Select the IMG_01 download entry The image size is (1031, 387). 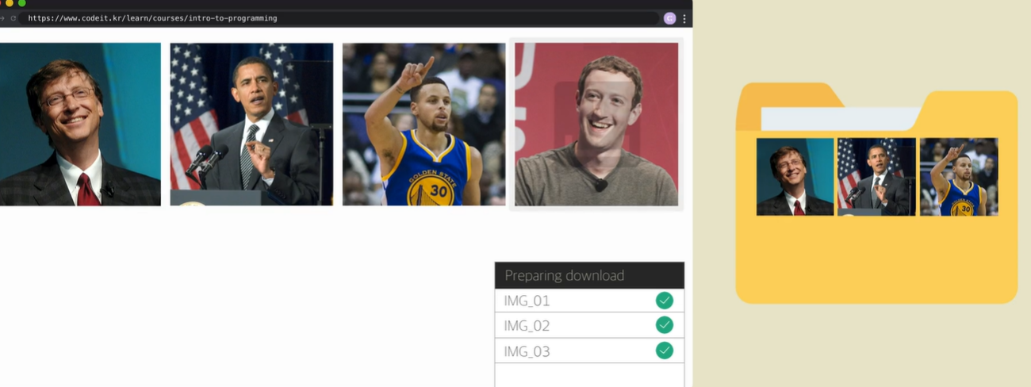pyautogui.click(x=589, y=301)
